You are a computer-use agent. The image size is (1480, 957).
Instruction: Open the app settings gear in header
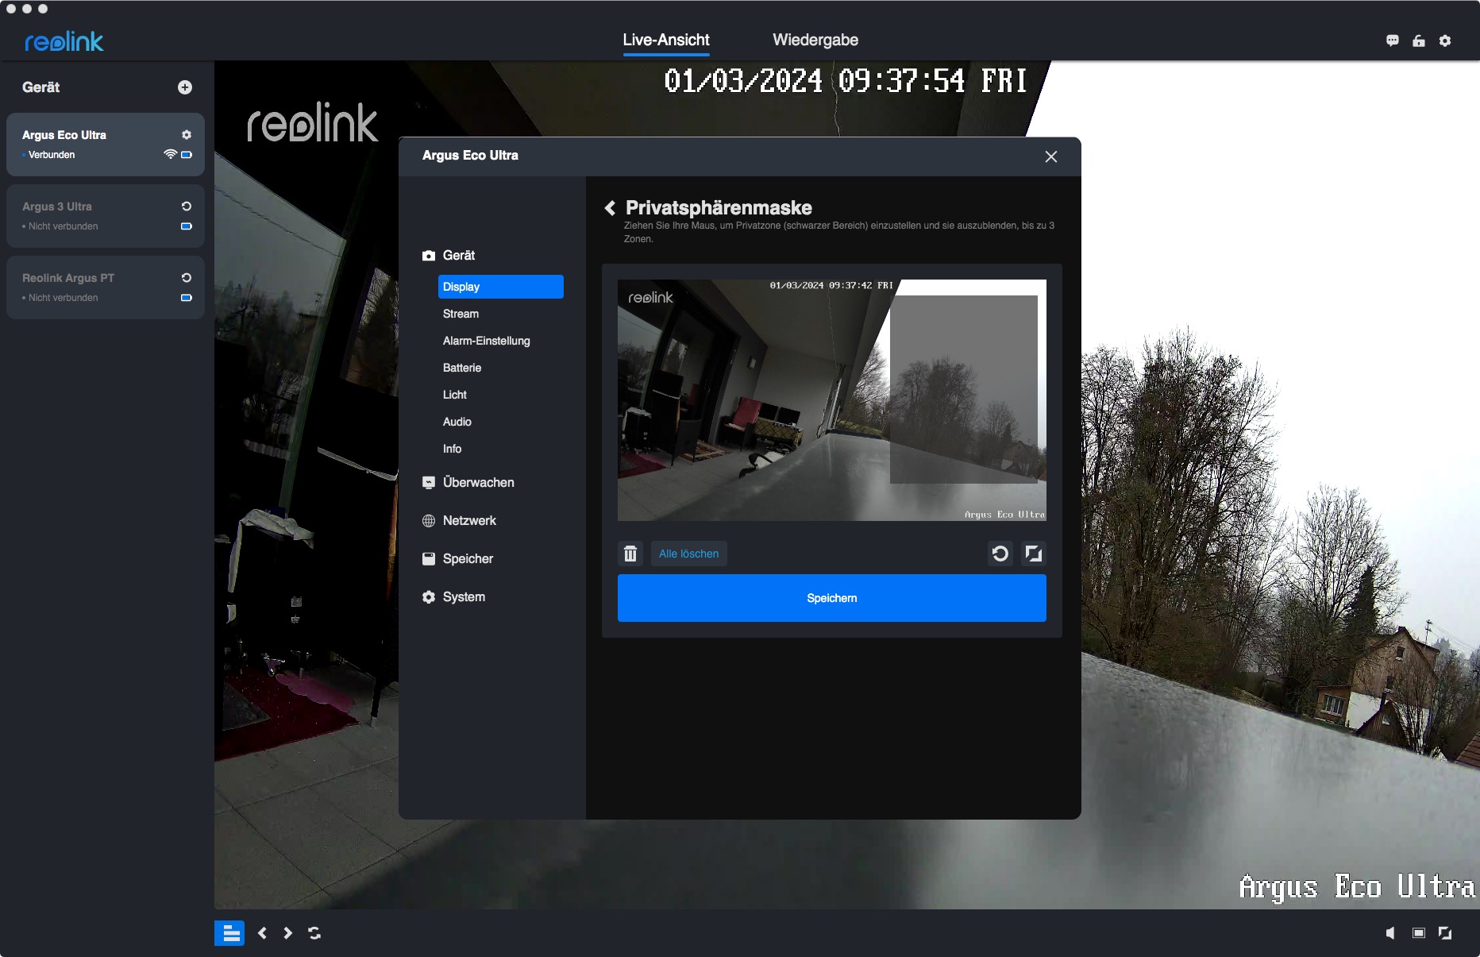click(1445, 41)
